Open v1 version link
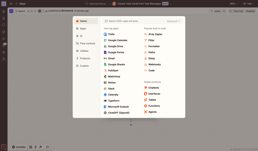Image resolution: width=258 pixels, height=151 pixels. click(46, 11)
